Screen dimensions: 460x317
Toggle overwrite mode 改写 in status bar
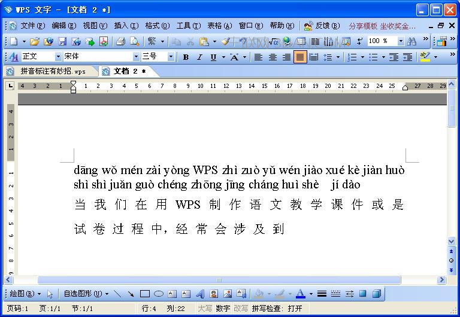tap(241, 308)
